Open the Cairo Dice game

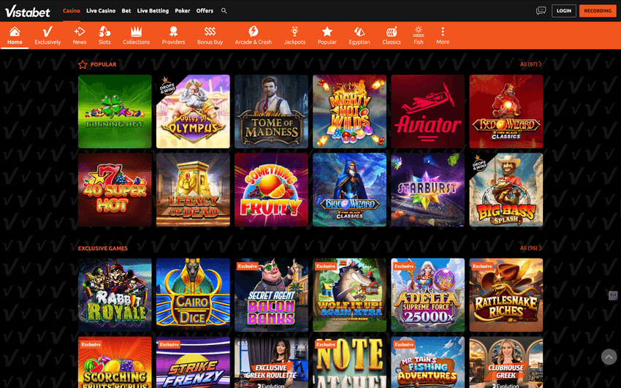[x=193, y=295]
